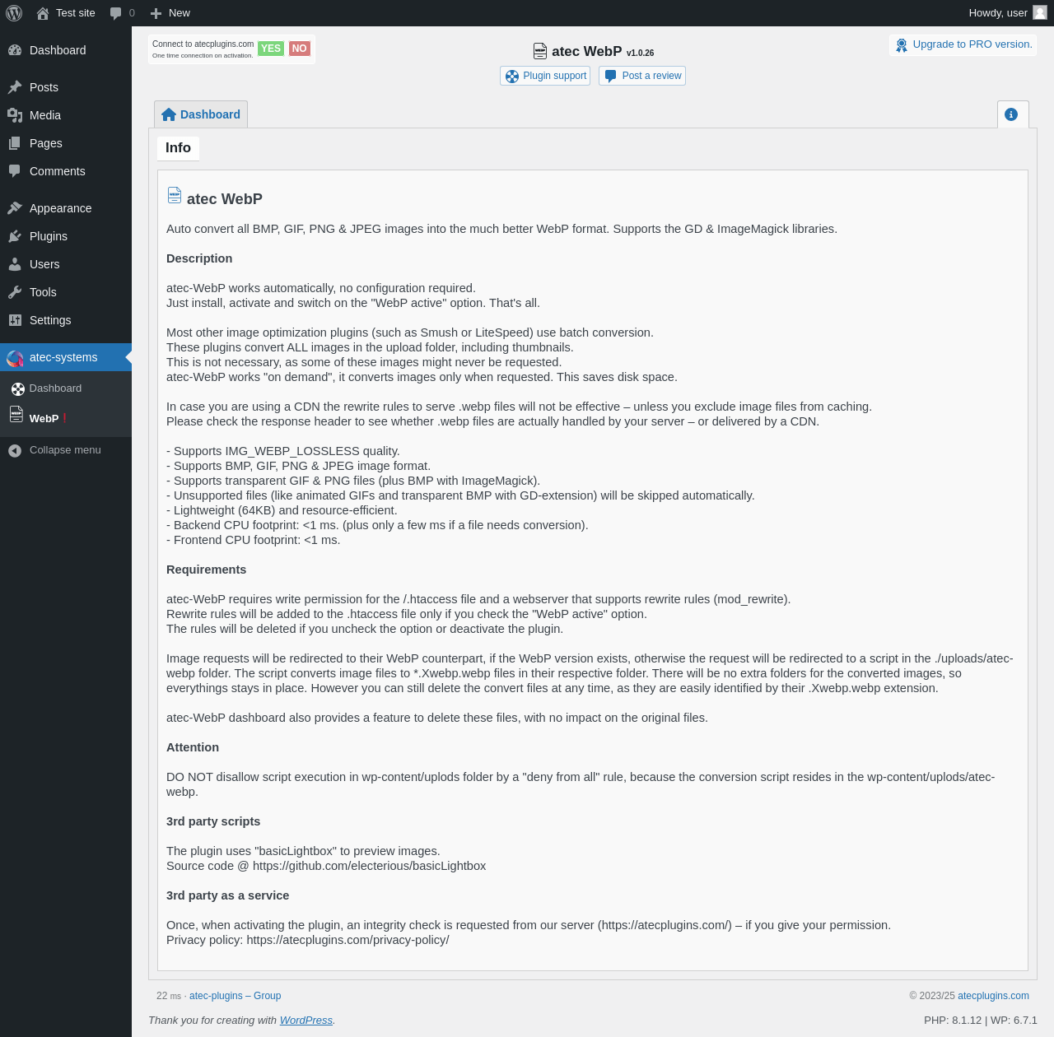This screenshot has height=1037, width=1054.
Task: Open the comments bubble in admin bar
Action: 116,13
